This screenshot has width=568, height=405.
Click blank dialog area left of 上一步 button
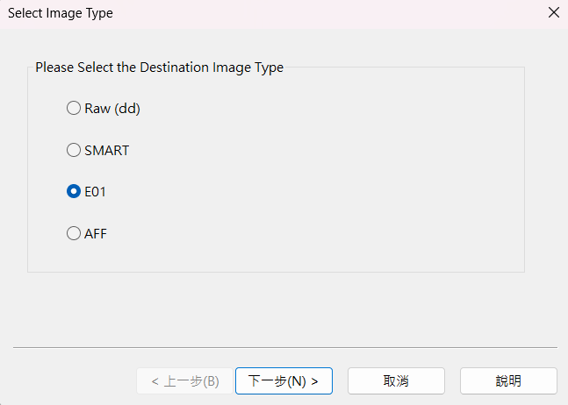pos(70,381)
